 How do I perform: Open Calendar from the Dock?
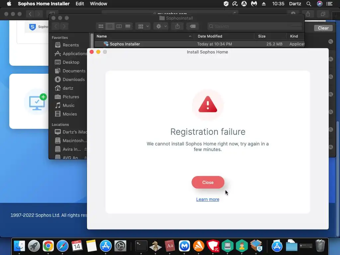click(77, 246)
